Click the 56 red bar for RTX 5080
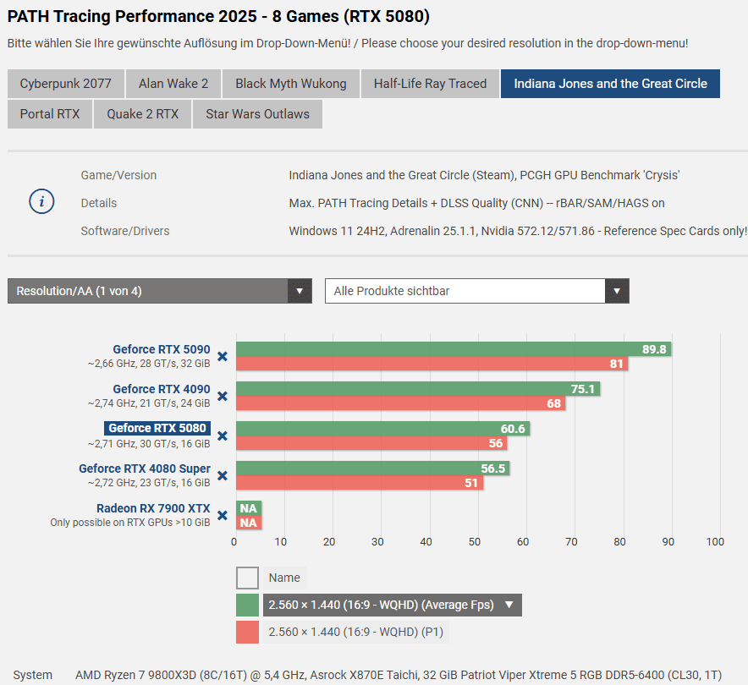This screenshot has height=685, width=748. coord(371,443)
